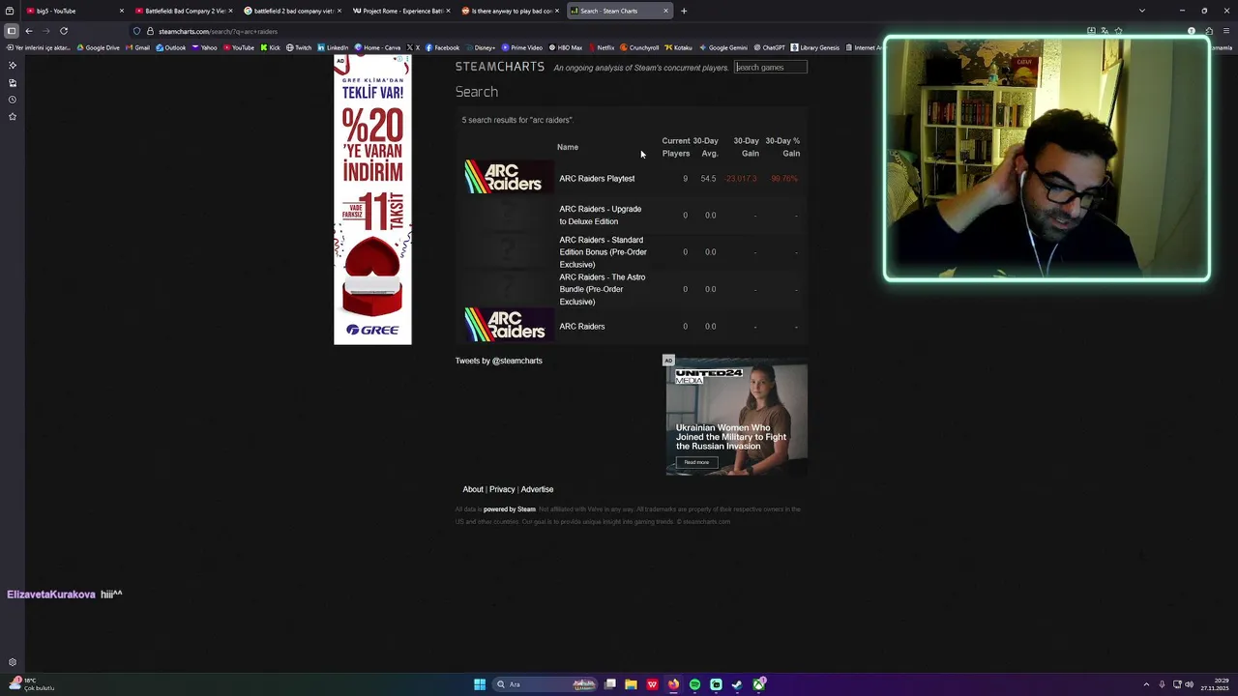The width and height of the screenshot is (1238, 696).
Task: Show hidden system tray icons chevron
Action: (x=1146, y=684)
